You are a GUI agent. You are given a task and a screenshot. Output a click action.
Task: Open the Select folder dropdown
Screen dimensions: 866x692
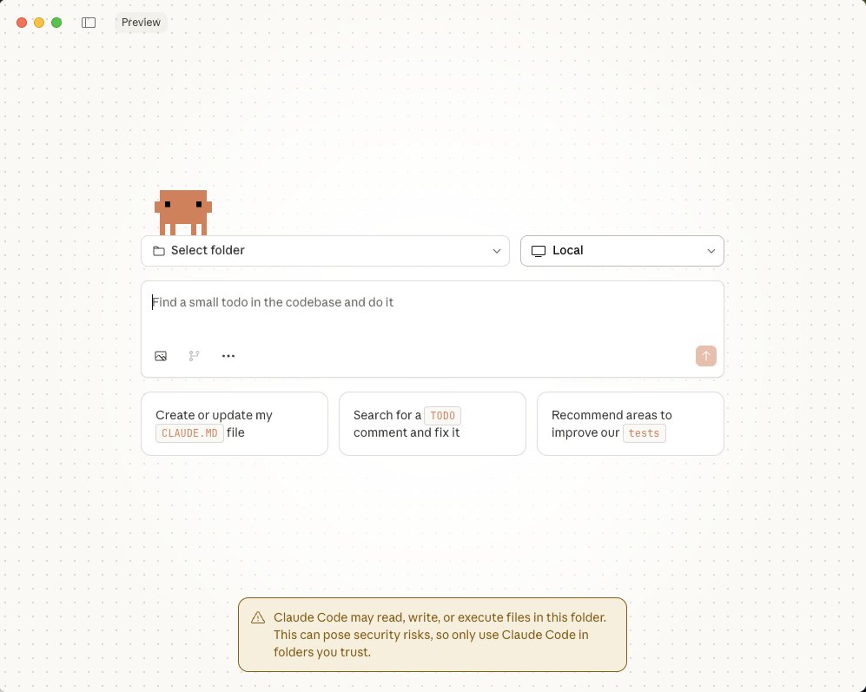pos(326,251)
